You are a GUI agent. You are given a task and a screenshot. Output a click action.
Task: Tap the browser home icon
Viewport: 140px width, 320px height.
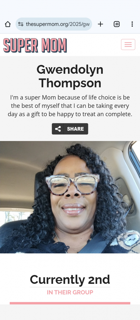pyautogui.click(x=8, y=24)
